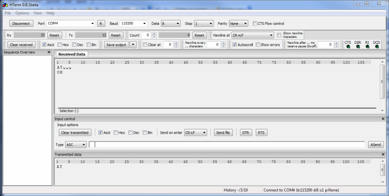Click the CTS status indicator LED
Image resolution: width=389 pixels, height=196 pixels.
click(348, 47)
